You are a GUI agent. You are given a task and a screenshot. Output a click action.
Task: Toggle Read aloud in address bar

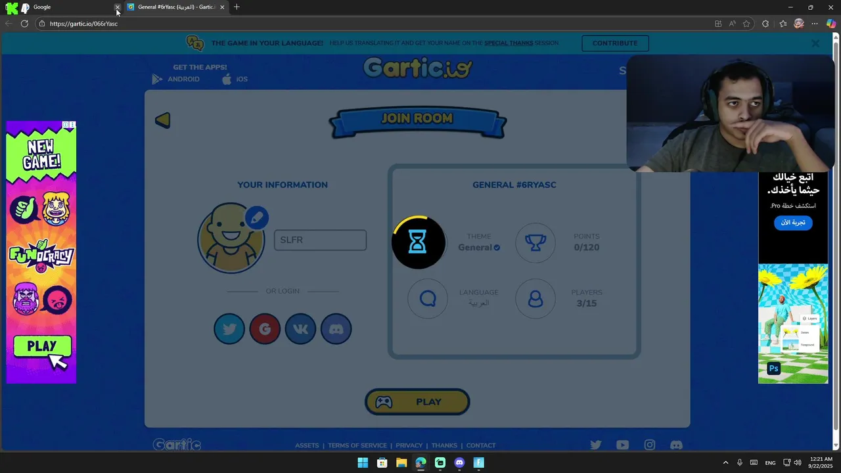[732, 24]
